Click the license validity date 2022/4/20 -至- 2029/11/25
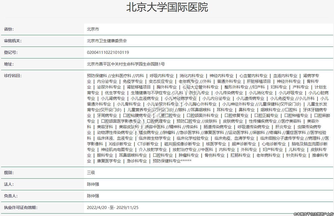This screenshot has width=334, height=216. click(113, 208)
